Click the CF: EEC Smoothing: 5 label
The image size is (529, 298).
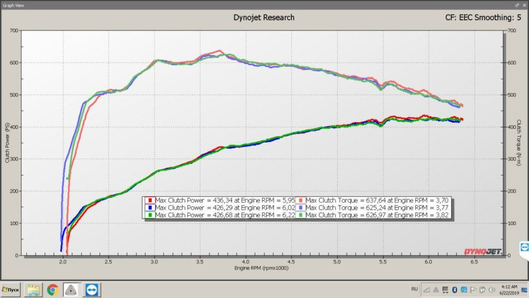pos(483,18)
